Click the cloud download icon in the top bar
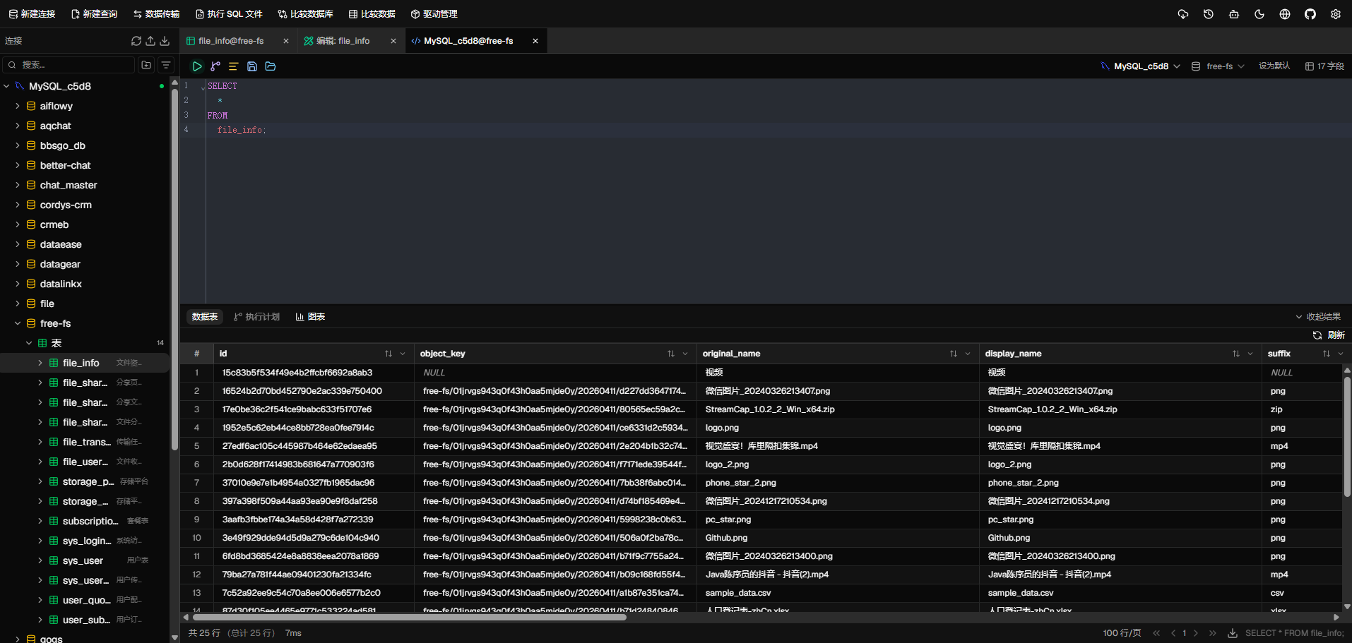 1183,14
